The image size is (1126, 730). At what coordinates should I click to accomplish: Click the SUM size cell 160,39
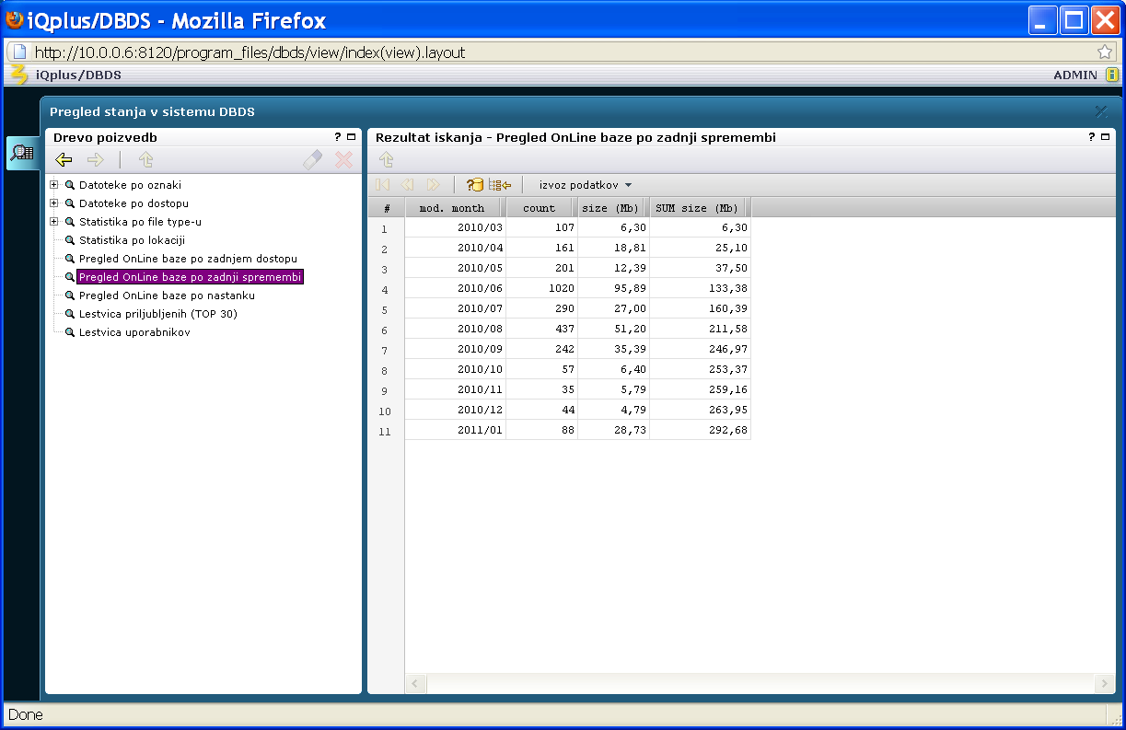[x=700, y=308]
